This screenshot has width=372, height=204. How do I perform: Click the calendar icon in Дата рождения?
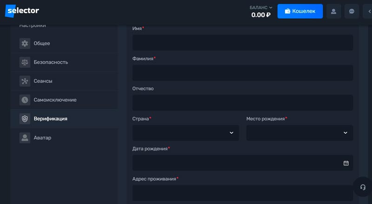pyautogui.click(x=346, y=163)
